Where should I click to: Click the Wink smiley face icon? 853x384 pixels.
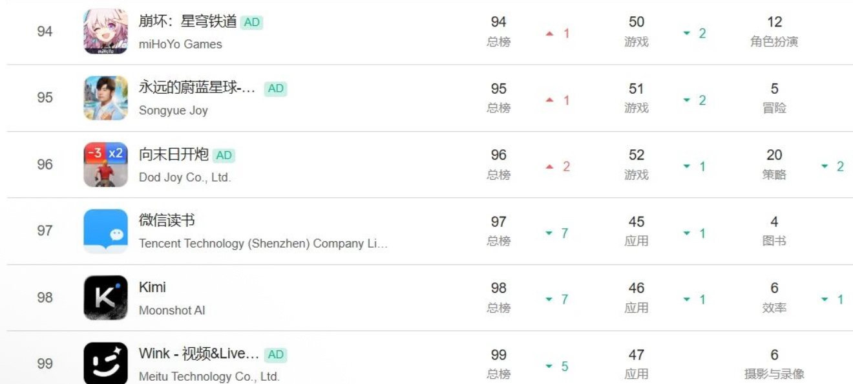pos(106,363)
